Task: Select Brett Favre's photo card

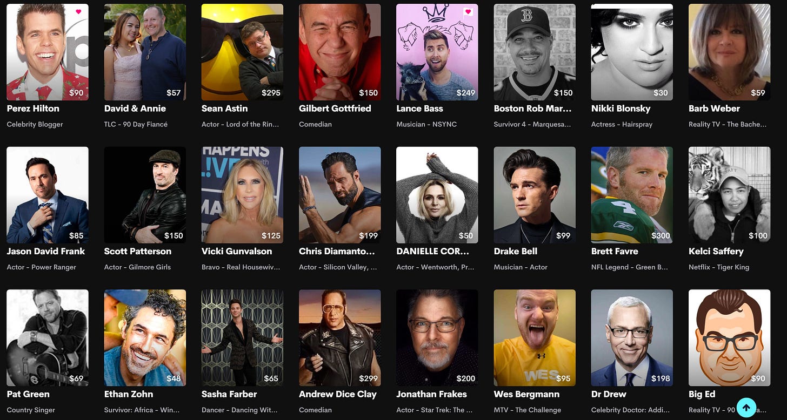Action: [632, 195]
